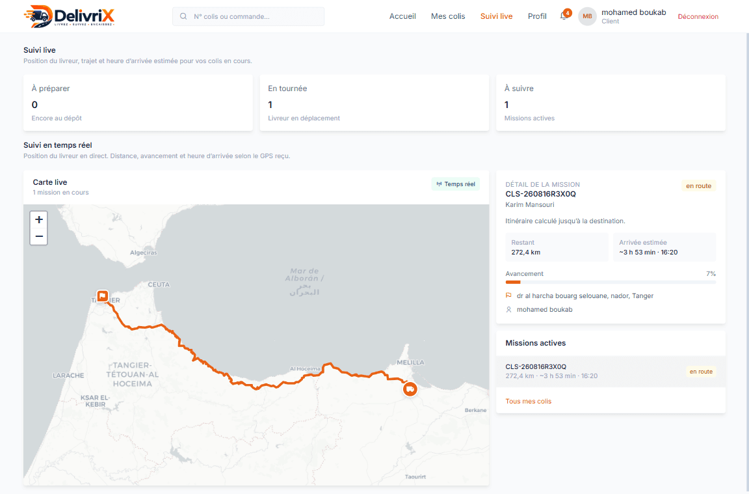Click the En tournée card
The height and width of the screenshot is (494, 749).
(x=374, y=102)
